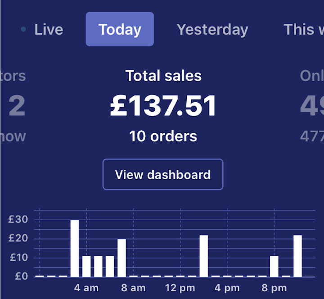Click the 10 orders text

click(163, 136)
